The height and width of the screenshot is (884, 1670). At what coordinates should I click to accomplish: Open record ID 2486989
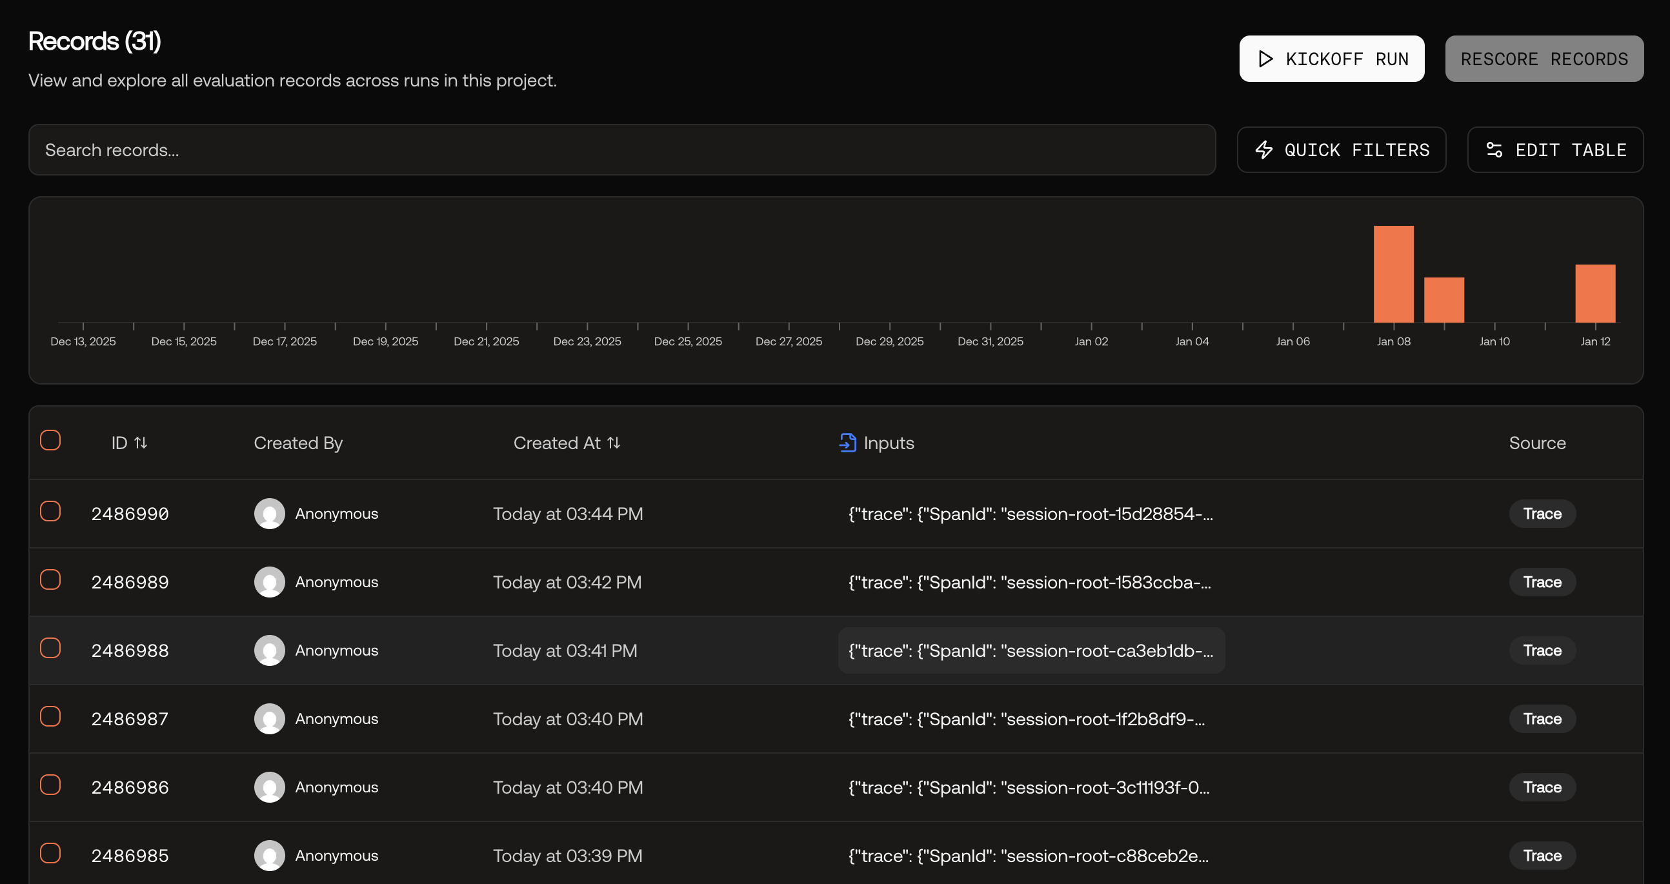[130, 582]
